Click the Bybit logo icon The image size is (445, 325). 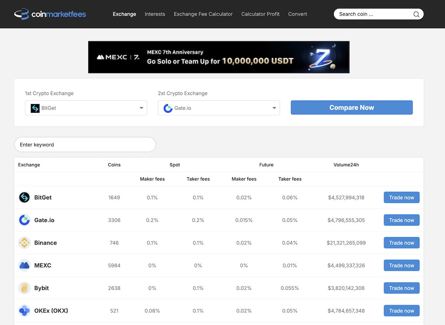(24, 288)
